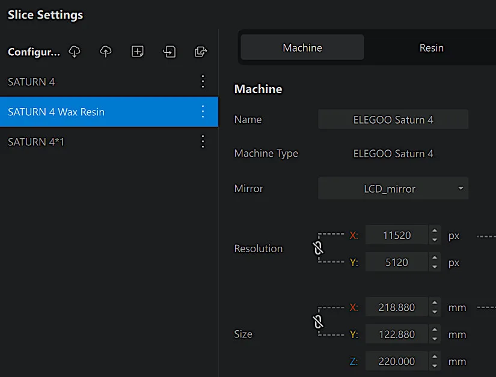496x377 pixels.
Task: Increase Size Y with the up arrow
Action: click(x=435, y=330)
